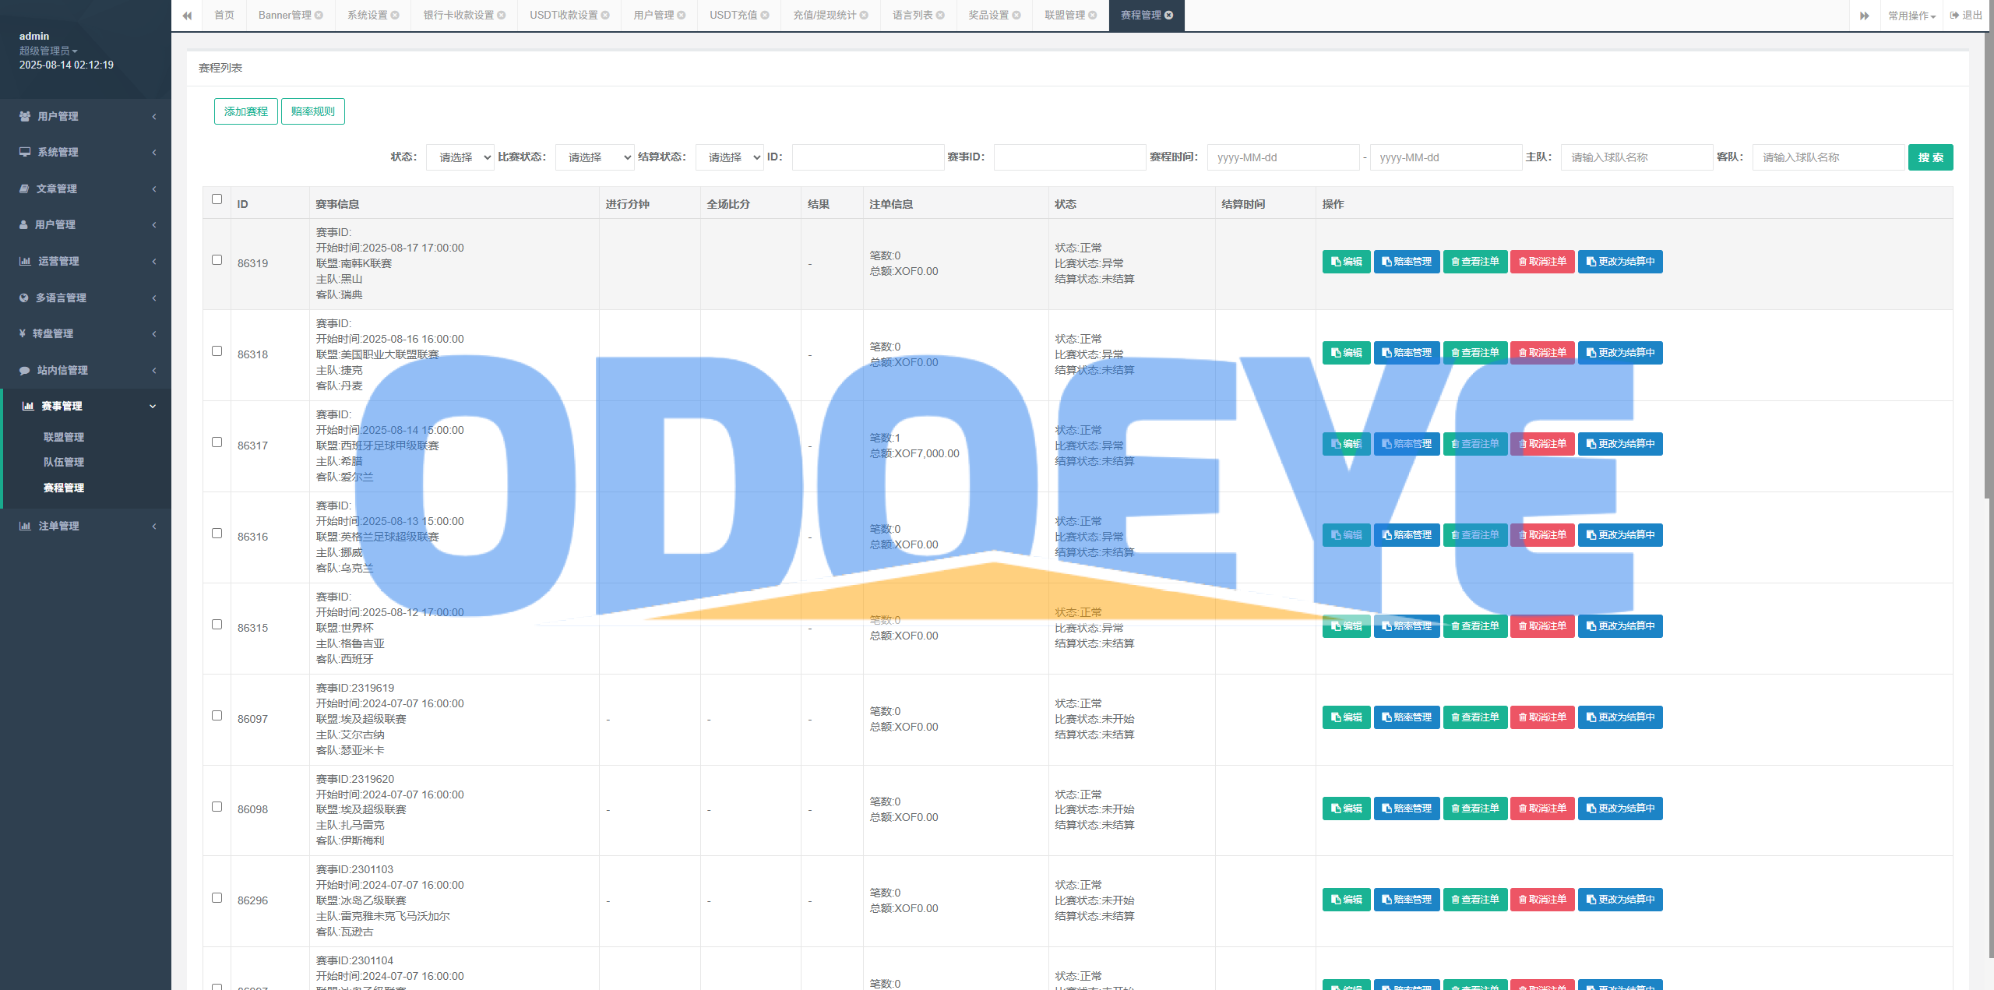The image size is (1994, 990).
Task: Click 取消注单 for match 86318
Action: point(1542,353)
